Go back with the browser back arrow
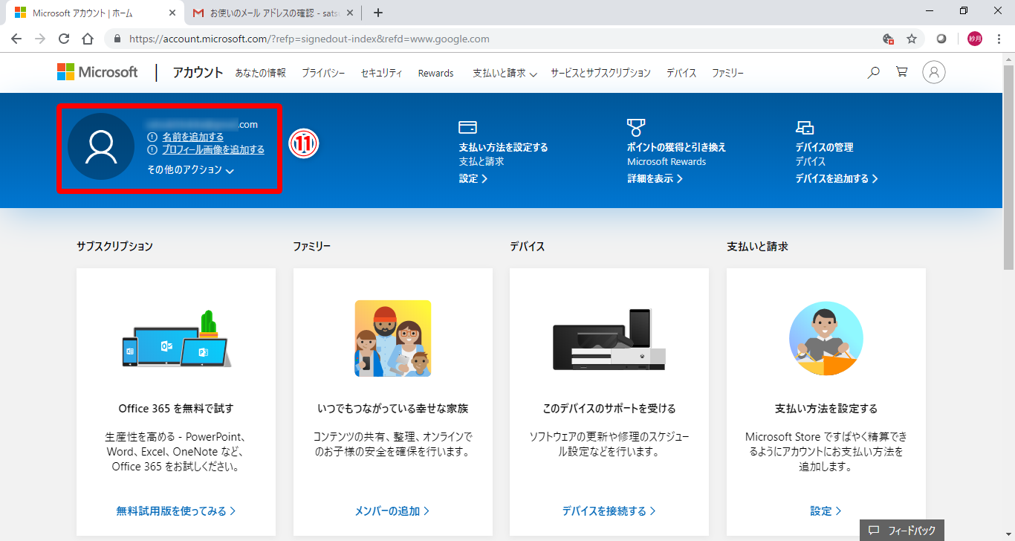The height and width of the screenshot is (541, 1015). point(16,39)
